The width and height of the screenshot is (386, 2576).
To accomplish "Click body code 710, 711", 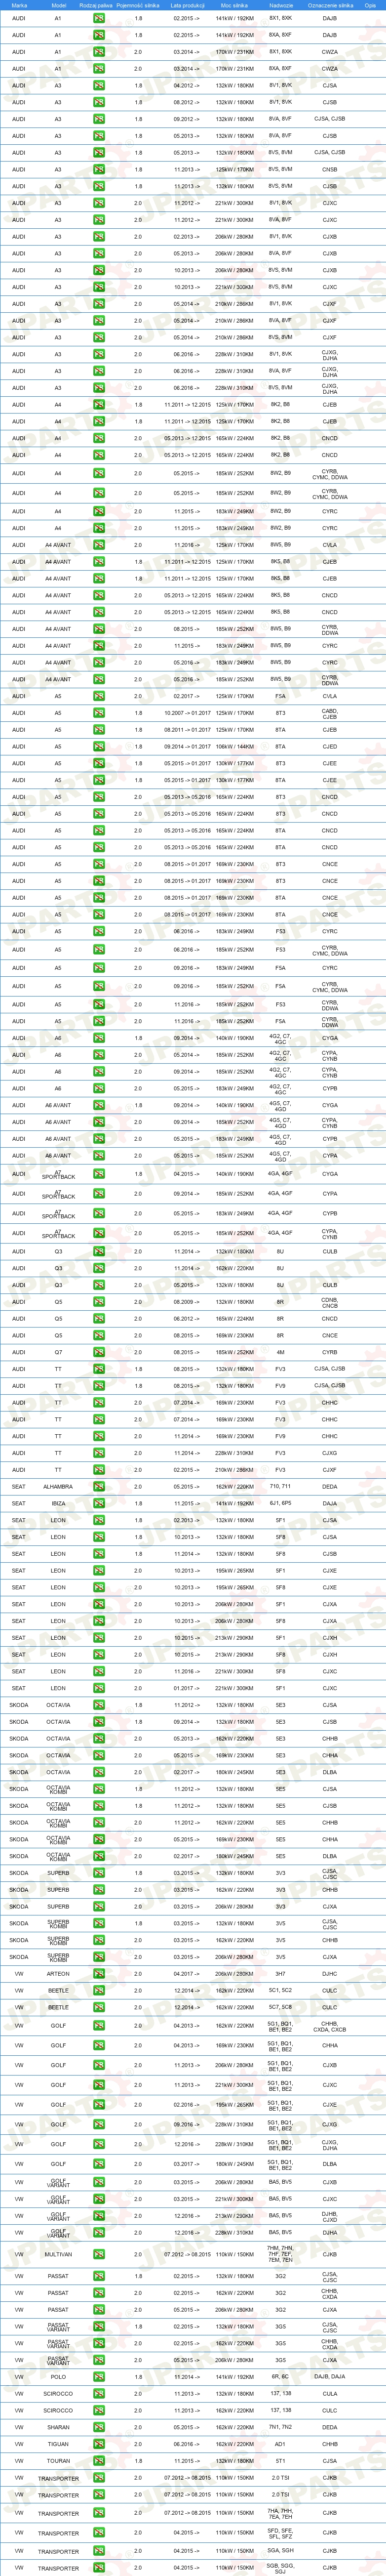I will coord(281,1487).
